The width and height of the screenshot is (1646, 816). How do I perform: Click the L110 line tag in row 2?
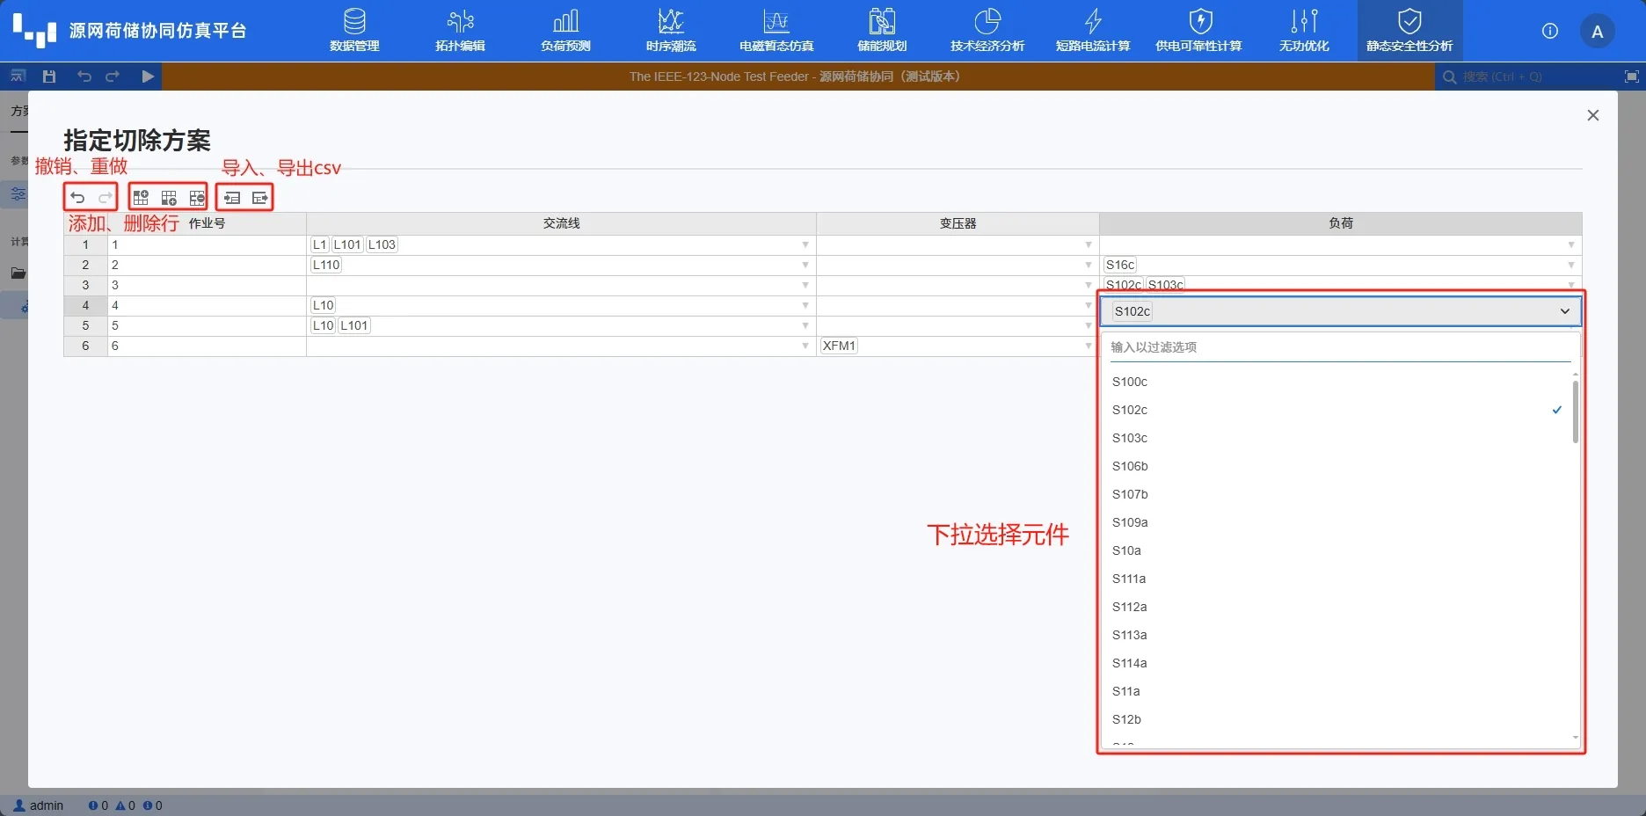pos(326,265)
